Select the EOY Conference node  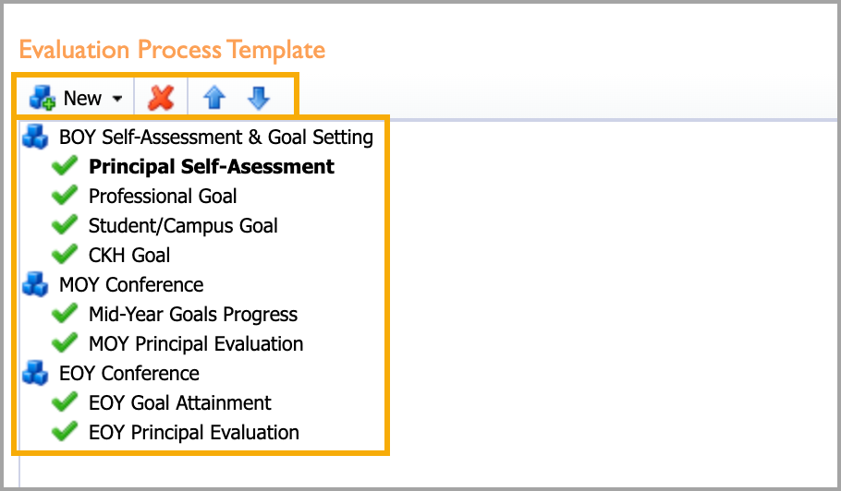[x=129, y=373]
